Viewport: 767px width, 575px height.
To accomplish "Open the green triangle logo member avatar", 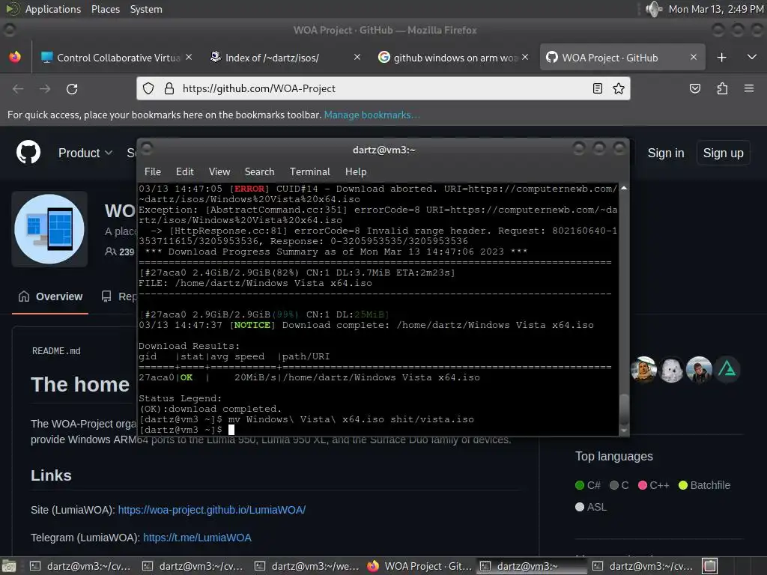I will point(727,370).
